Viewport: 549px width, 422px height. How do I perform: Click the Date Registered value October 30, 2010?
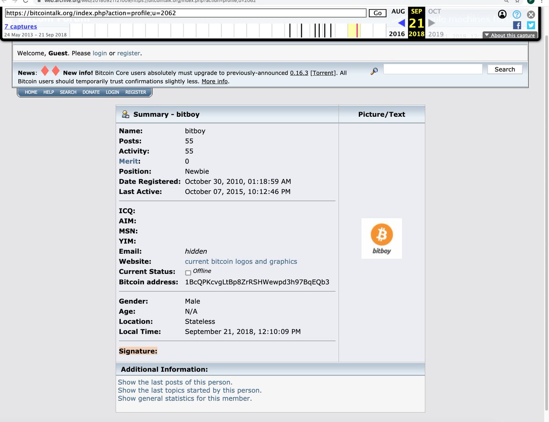[x=238, y=181]
